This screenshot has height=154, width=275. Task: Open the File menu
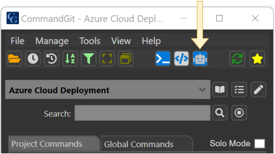tap(17, 41)
